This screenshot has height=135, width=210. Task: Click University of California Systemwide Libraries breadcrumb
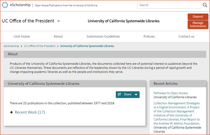coord(87,46)
